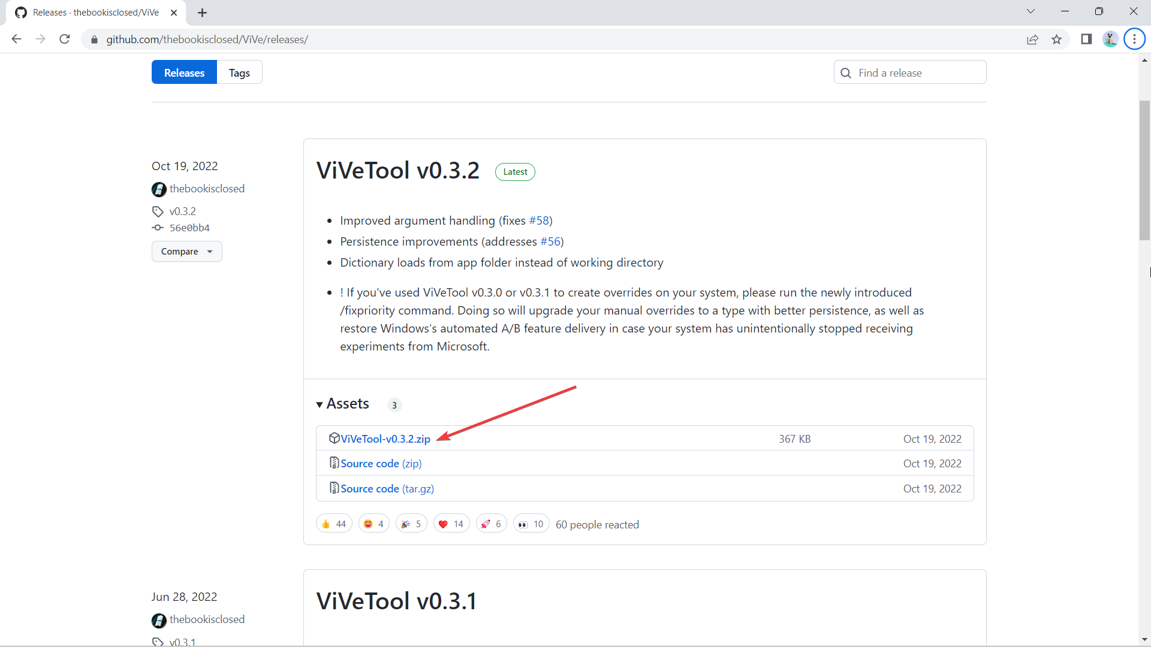Screen dimensions: 1151x647
Task: Open the browser tab search dropdown
Action: tap(1031, 11)
